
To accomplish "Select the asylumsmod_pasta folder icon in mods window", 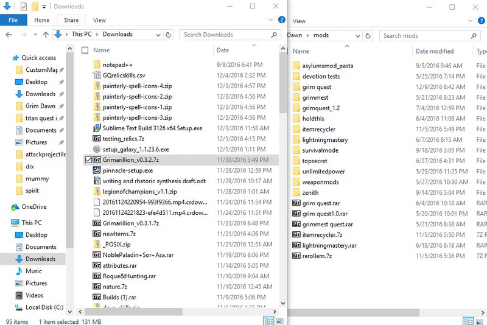I will coord(296,66).
